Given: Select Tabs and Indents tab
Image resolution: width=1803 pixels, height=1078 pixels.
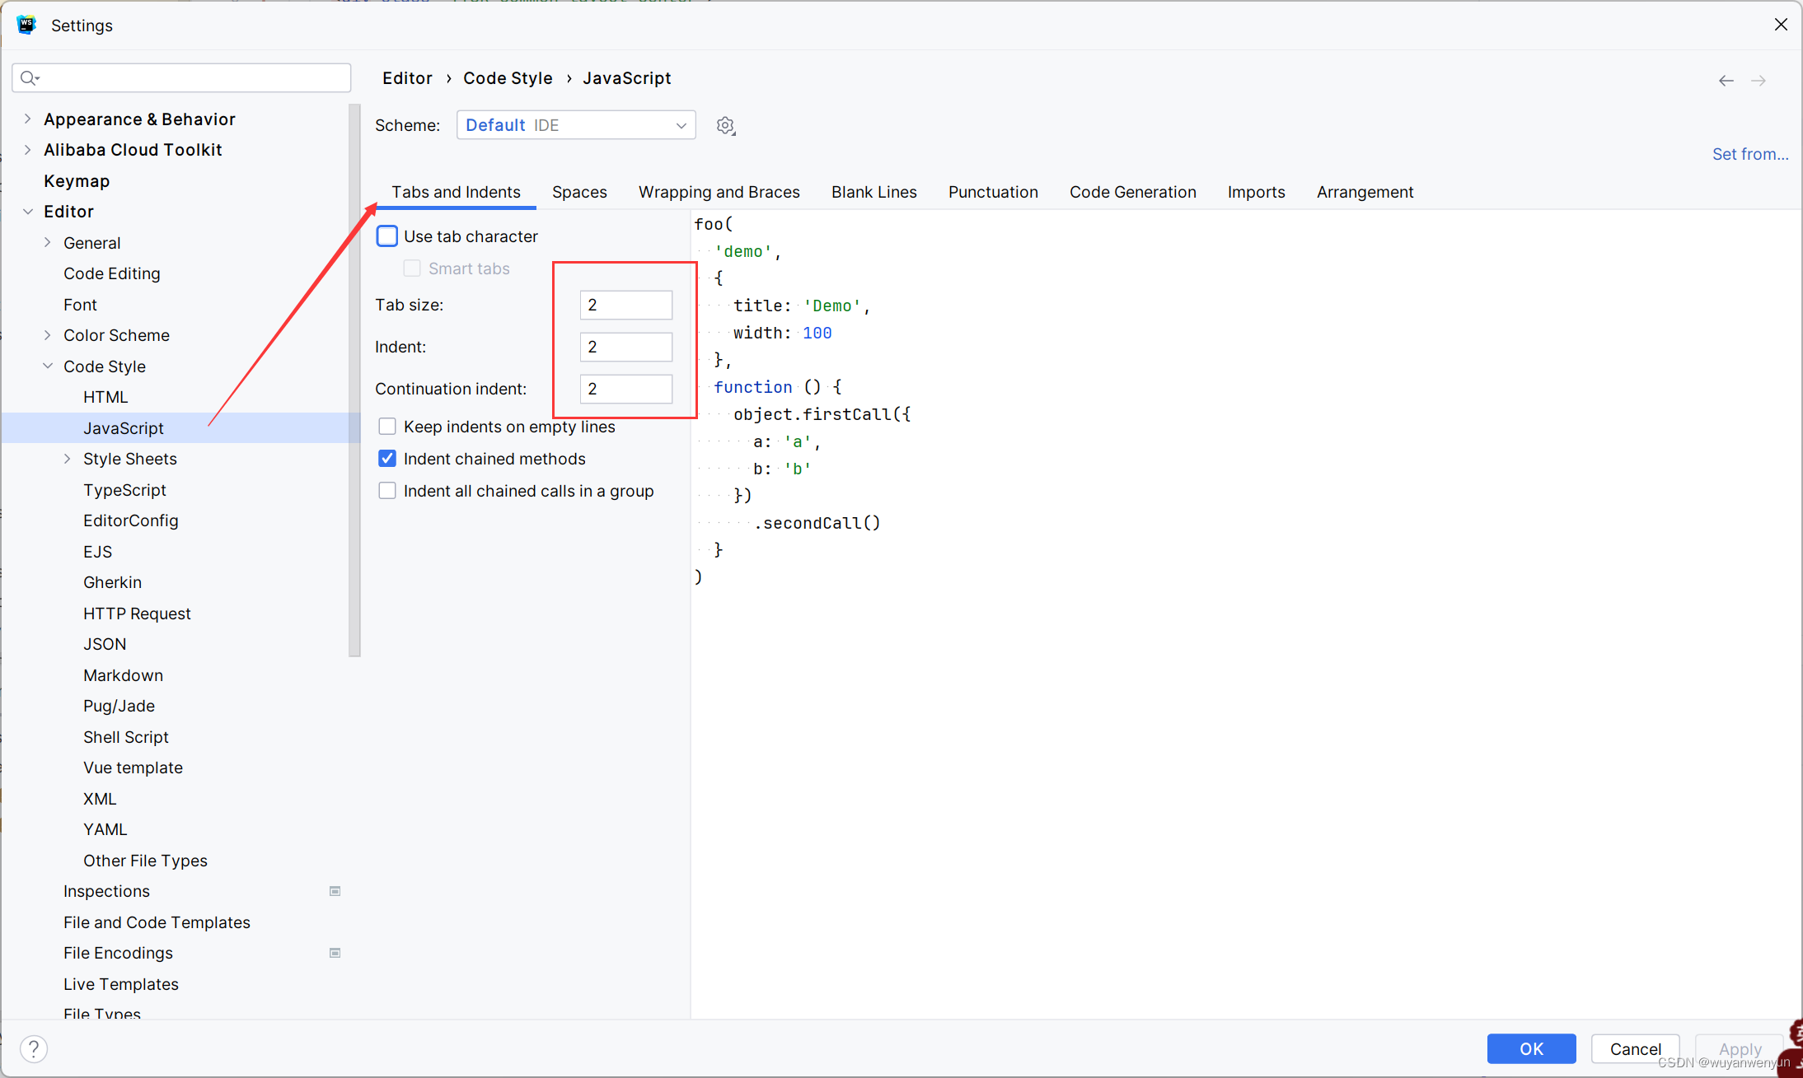Looking at the screenshot, I should click(x=456, y=192).
